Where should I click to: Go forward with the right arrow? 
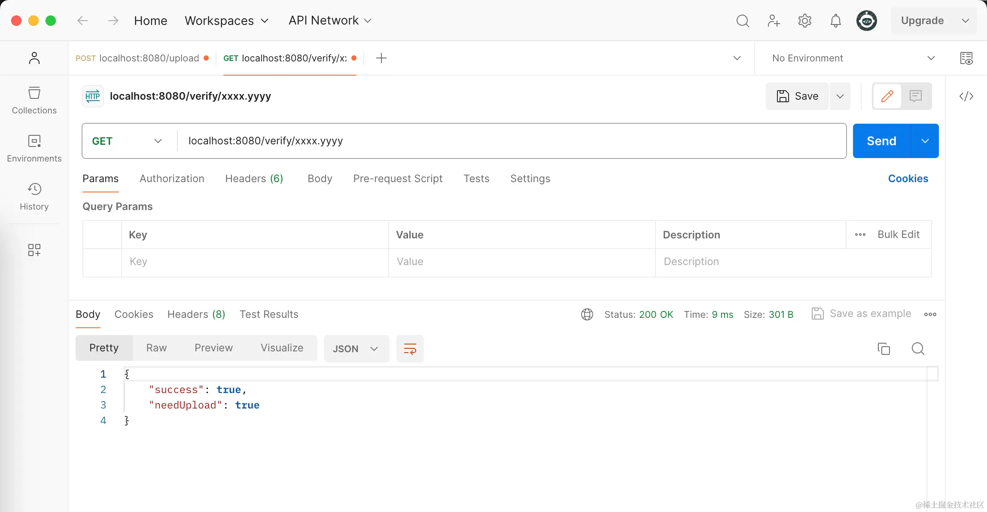click(x=113, y=21)
